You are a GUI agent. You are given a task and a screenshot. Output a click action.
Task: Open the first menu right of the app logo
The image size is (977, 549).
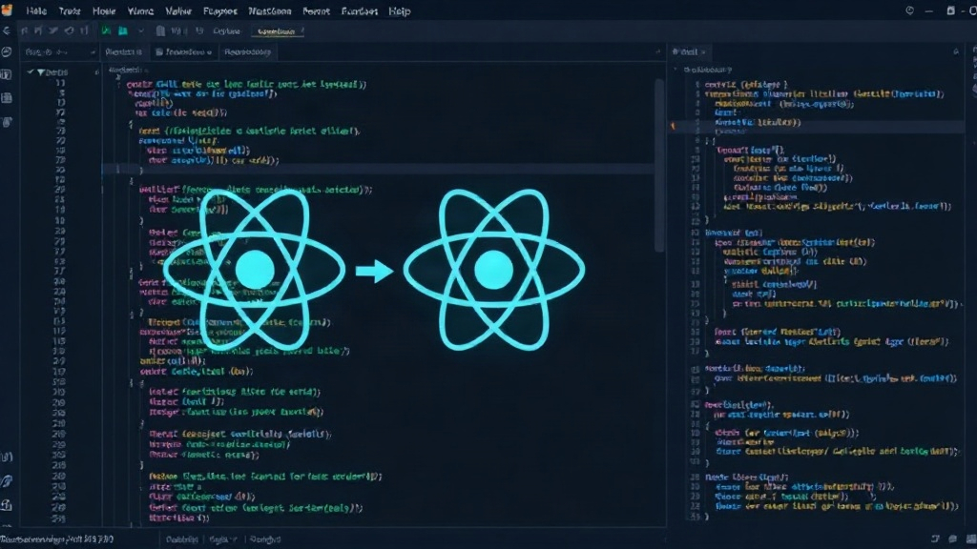pyautogui.click(x=36, y=11)
